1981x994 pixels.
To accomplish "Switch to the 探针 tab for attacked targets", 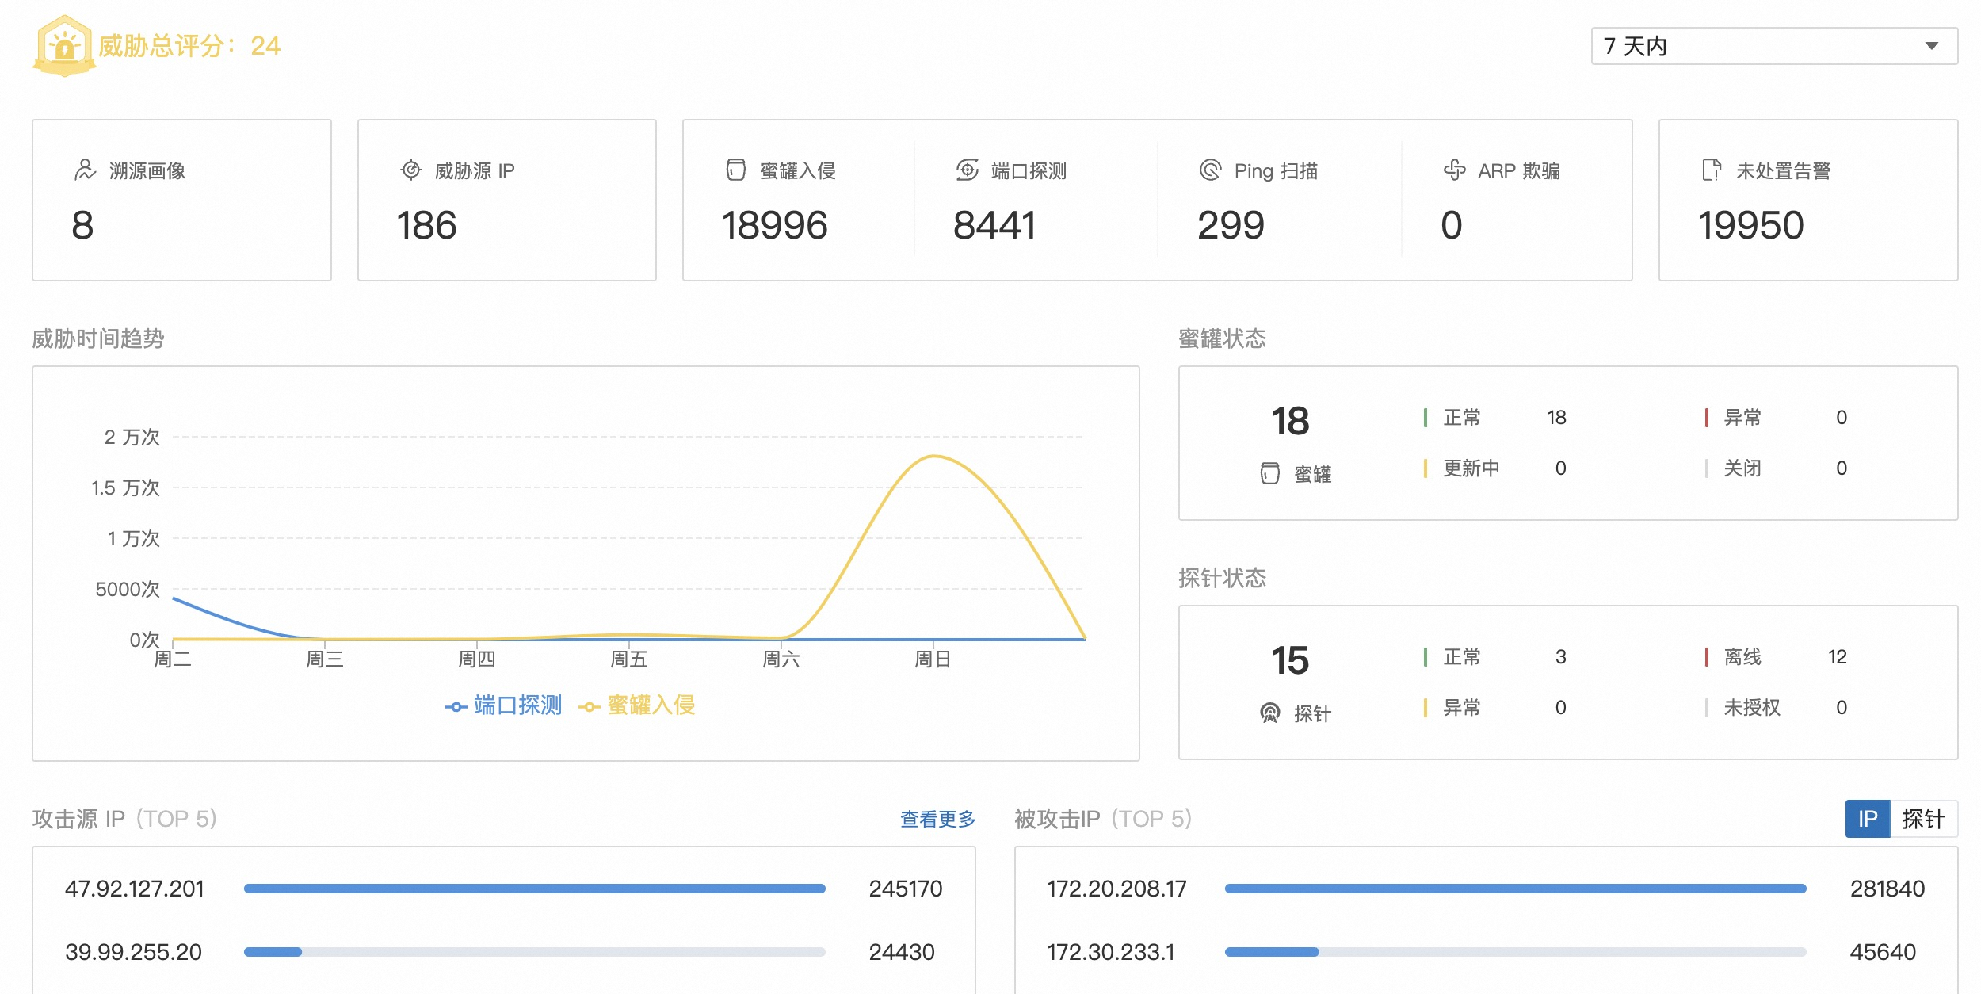I will click(x=1923, y=819).
